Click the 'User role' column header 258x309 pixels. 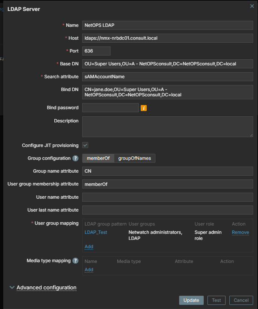coord(204,224)
